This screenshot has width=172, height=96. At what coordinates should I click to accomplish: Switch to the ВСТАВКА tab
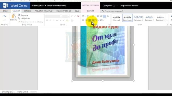tap(27, 11)
